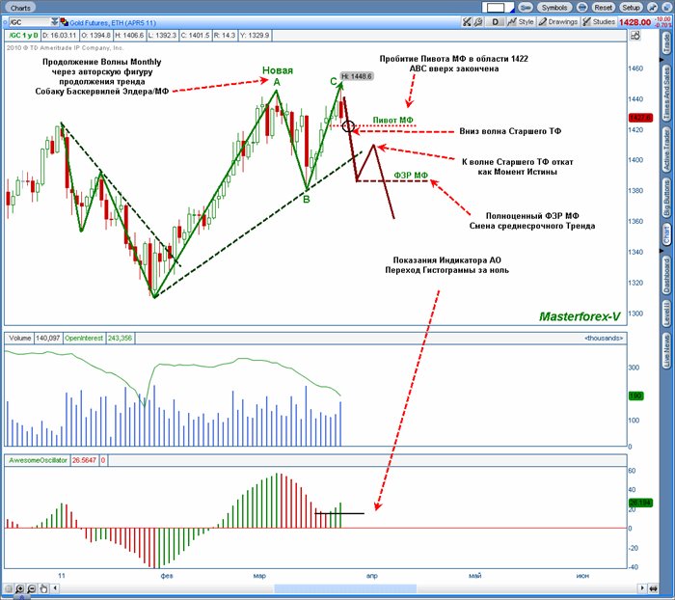This screenshot has width=675, height=600.
Task: Click the small square icon at bottom-left
Action: [x=9, y=588]
